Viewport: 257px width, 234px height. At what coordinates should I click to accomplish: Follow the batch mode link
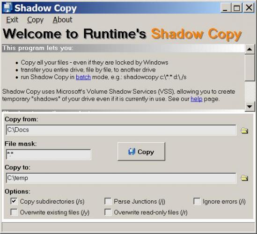[x=83, y=77]
